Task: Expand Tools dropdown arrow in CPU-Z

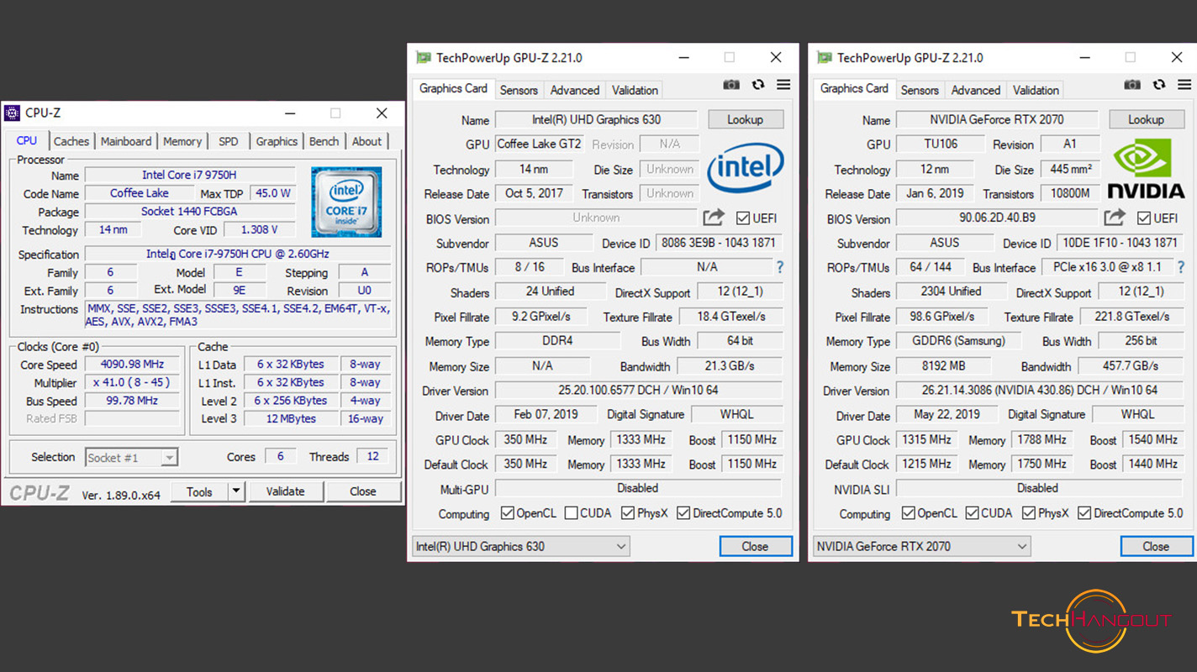Action: [236, 491]
